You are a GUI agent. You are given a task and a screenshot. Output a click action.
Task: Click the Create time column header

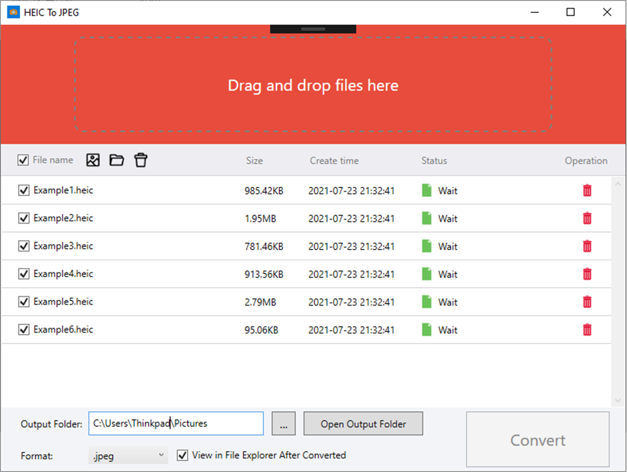point(334,160)
